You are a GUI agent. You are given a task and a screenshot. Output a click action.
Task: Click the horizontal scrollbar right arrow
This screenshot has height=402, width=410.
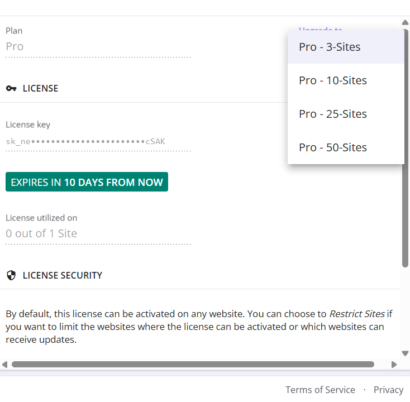coord(394,365)
